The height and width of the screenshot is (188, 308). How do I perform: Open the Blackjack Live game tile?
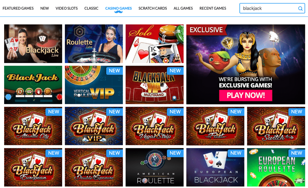coord(33,43)
